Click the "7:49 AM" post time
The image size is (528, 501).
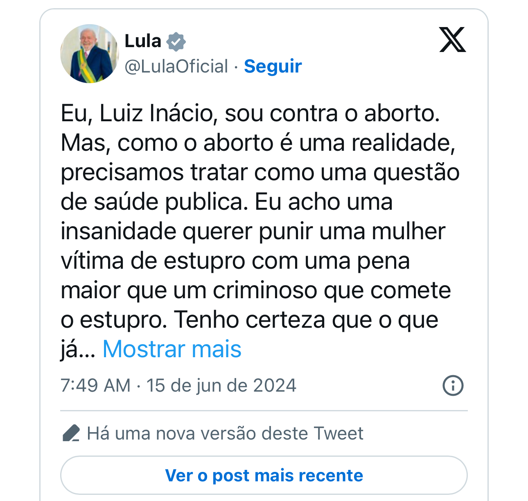click(x=95, y=385)
